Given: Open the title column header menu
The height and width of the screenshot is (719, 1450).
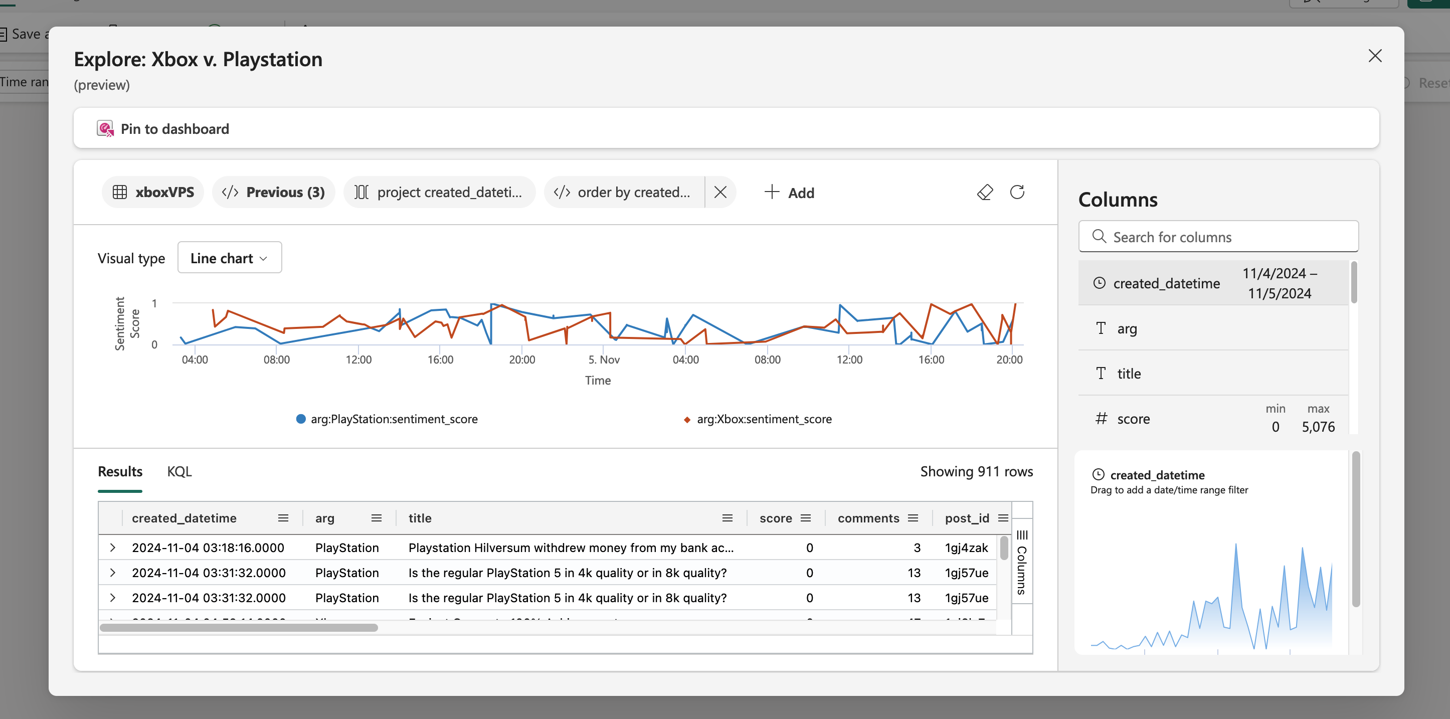Looking at the screenshot, I should [727, 518].
